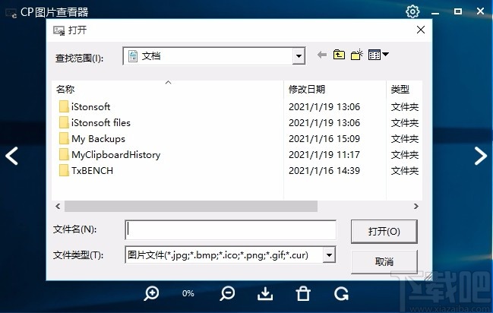Create a new folder icon
493x313 pixels.
click(357, 55)
